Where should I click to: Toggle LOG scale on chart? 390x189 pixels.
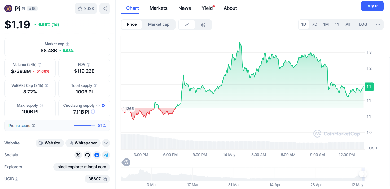[363, 24]
